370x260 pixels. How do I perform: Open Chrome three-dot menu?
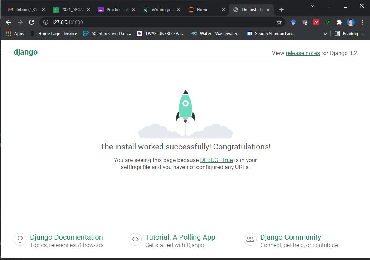point(362,22)
